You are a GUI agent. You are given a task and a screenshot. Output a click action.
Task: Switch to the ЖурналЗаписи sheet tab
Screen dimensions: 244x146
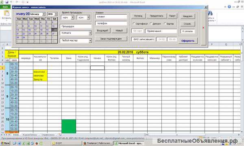(x=30, y=135)
